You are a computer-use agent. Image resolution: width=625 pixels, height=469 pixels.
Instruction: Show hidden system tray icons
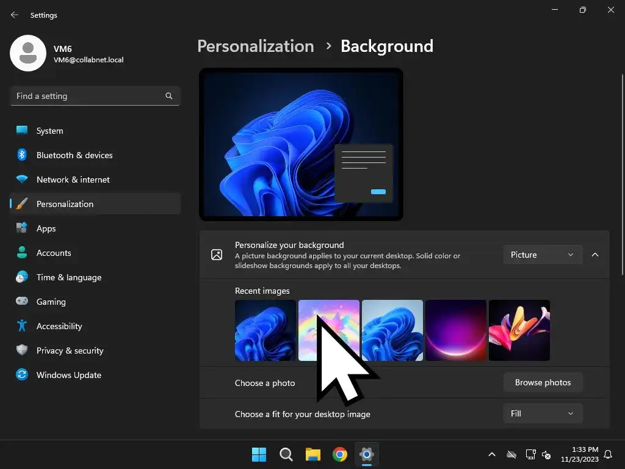tap(492, 454)
